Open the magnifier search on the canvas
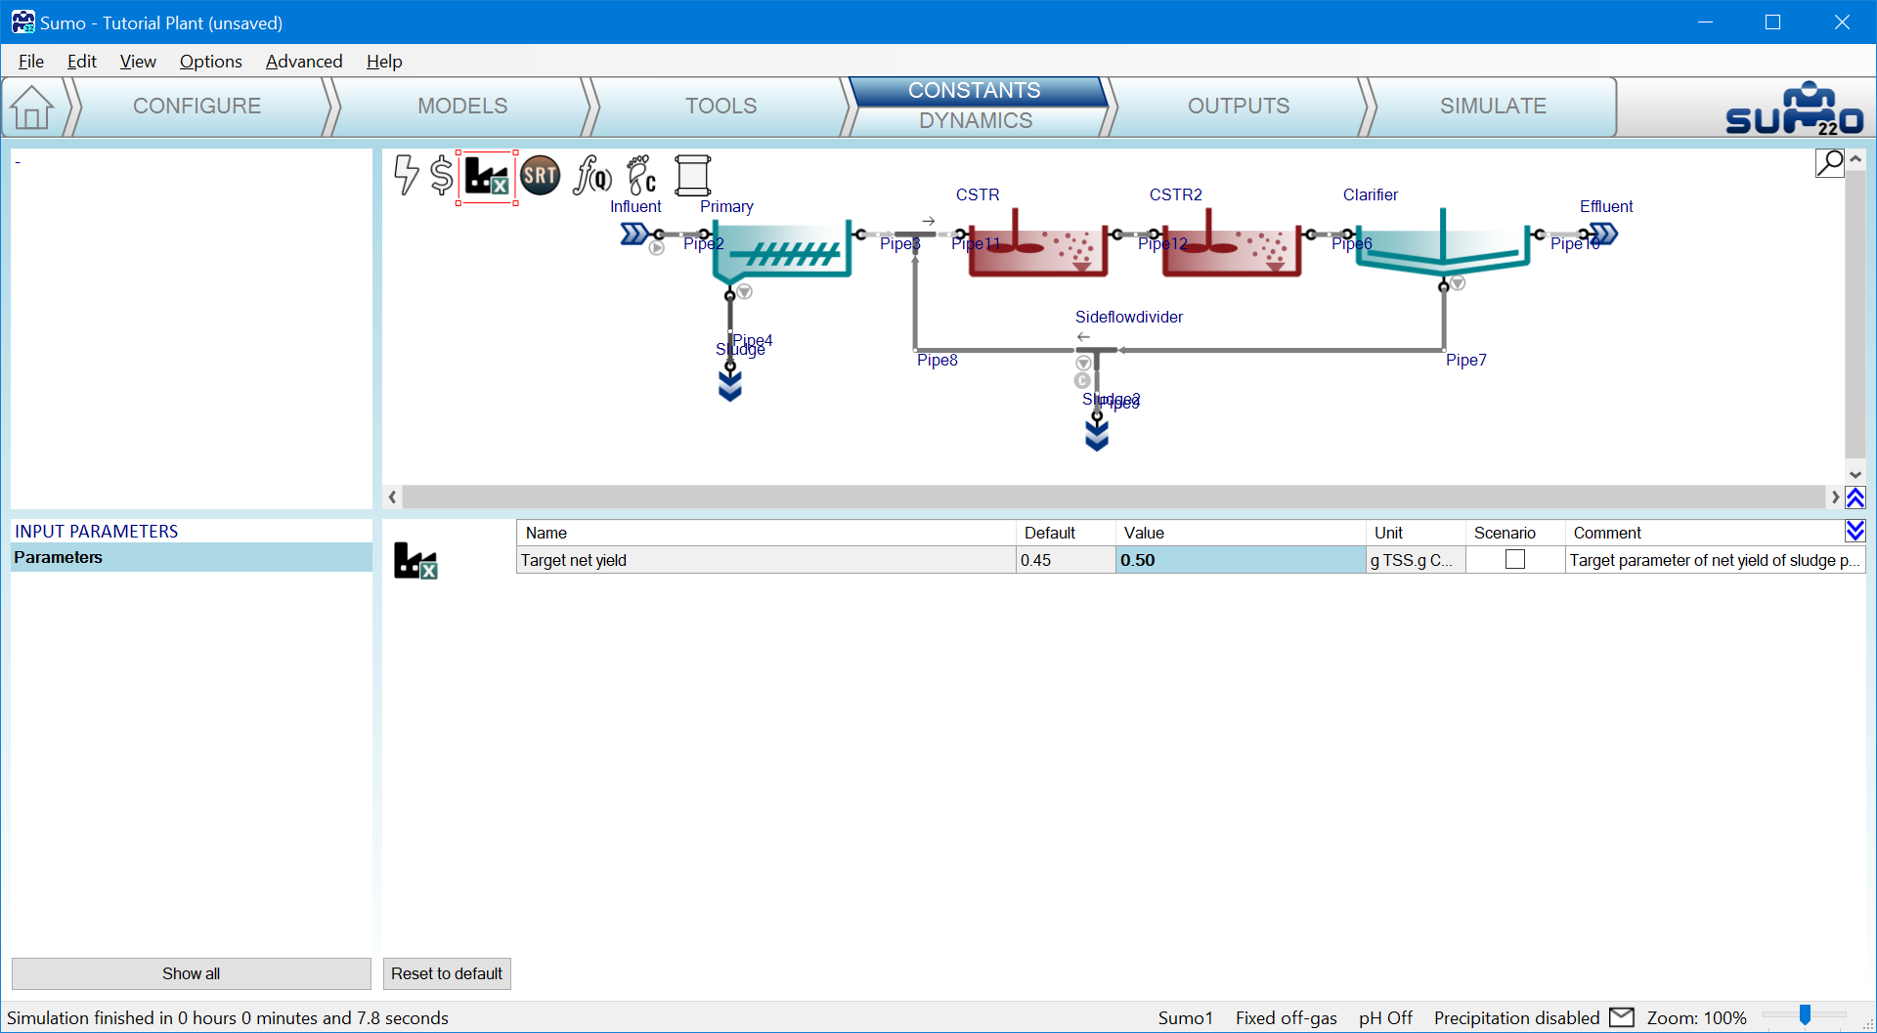The width and height of the screenshot is (1877, 1033). click(1829, 162)
